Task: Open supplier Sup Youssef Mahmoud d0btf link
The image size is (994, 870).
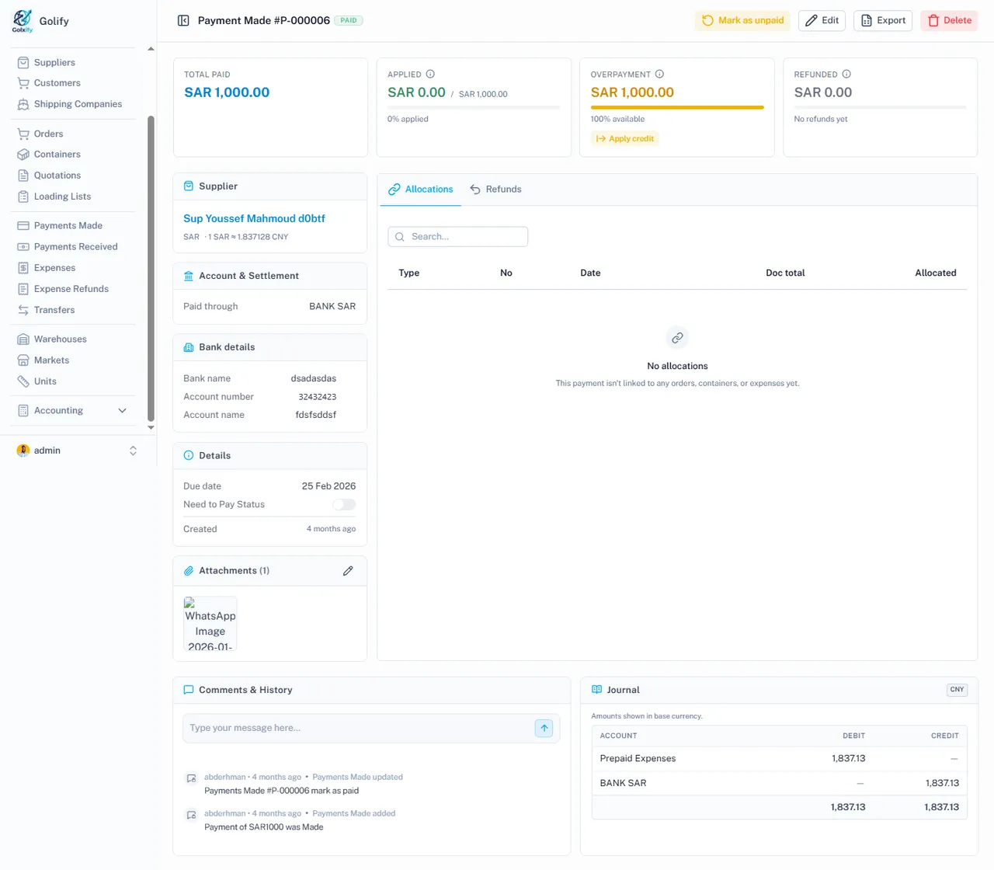Action: (254, 219)
